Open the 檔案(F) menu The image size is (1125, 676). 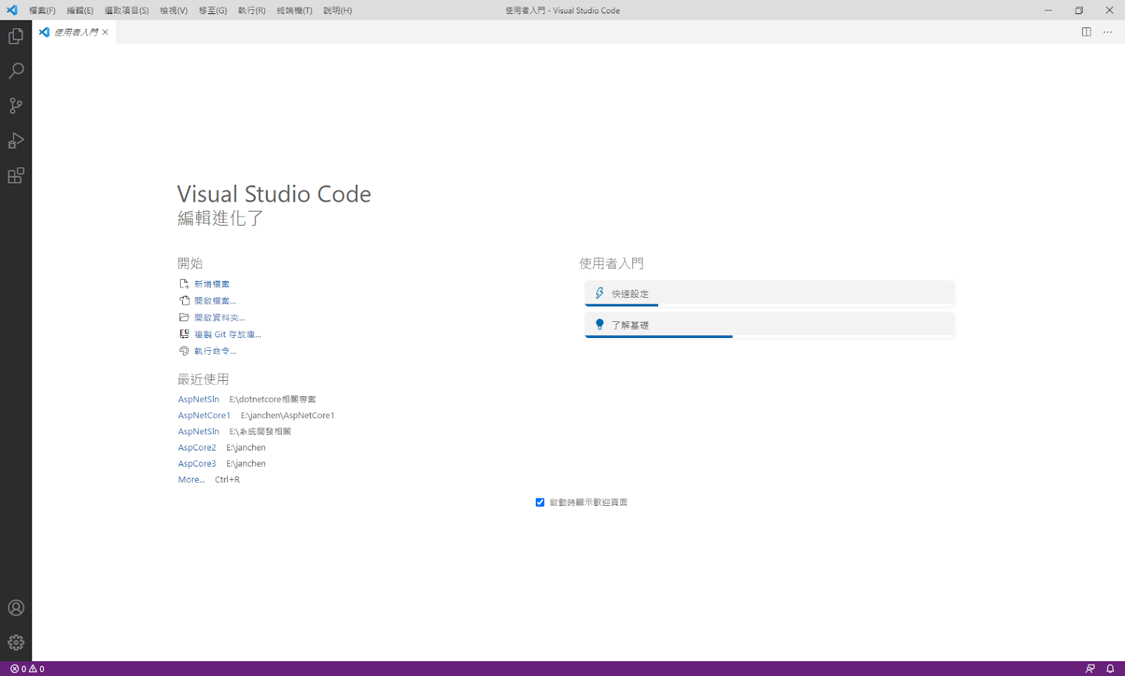pos(42,11)
